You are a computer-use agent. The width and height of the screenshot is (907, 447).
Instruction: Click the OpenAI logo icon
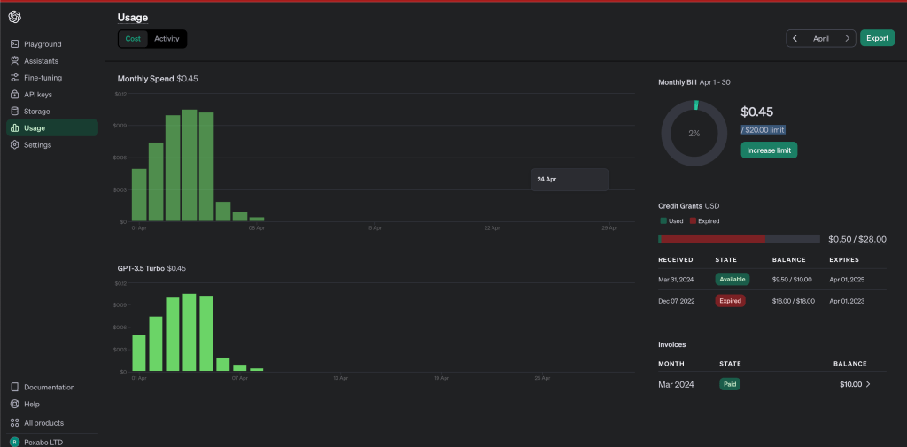click(15, 17)
